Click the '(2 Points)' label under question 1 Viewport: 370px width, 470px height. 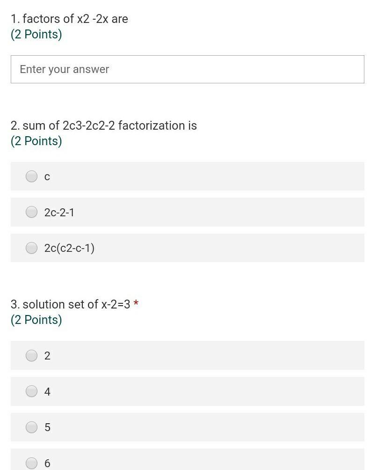pos(36,34)
